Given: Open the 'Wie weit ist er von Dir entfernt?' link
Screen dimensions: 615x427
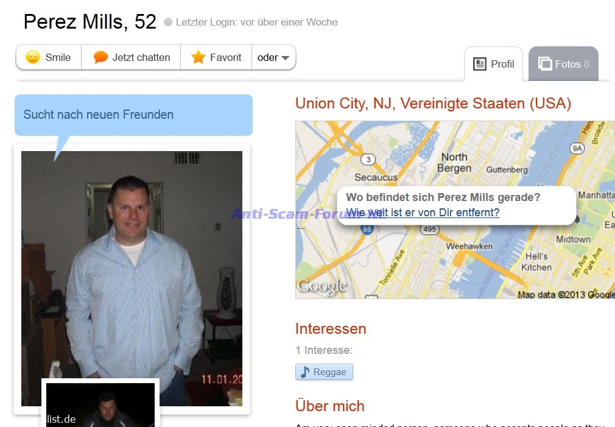Looking at the screenshot, I should click(x=423, y=213).
